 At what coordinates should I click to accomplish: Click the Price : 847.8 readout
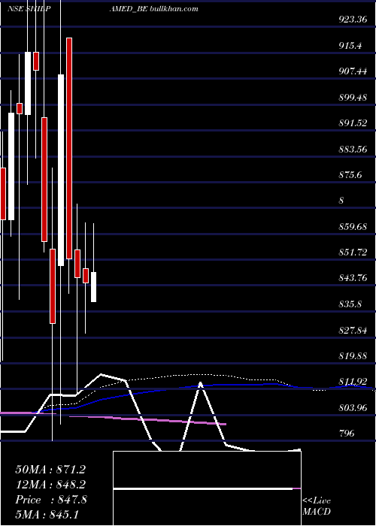tap(51, 500)
